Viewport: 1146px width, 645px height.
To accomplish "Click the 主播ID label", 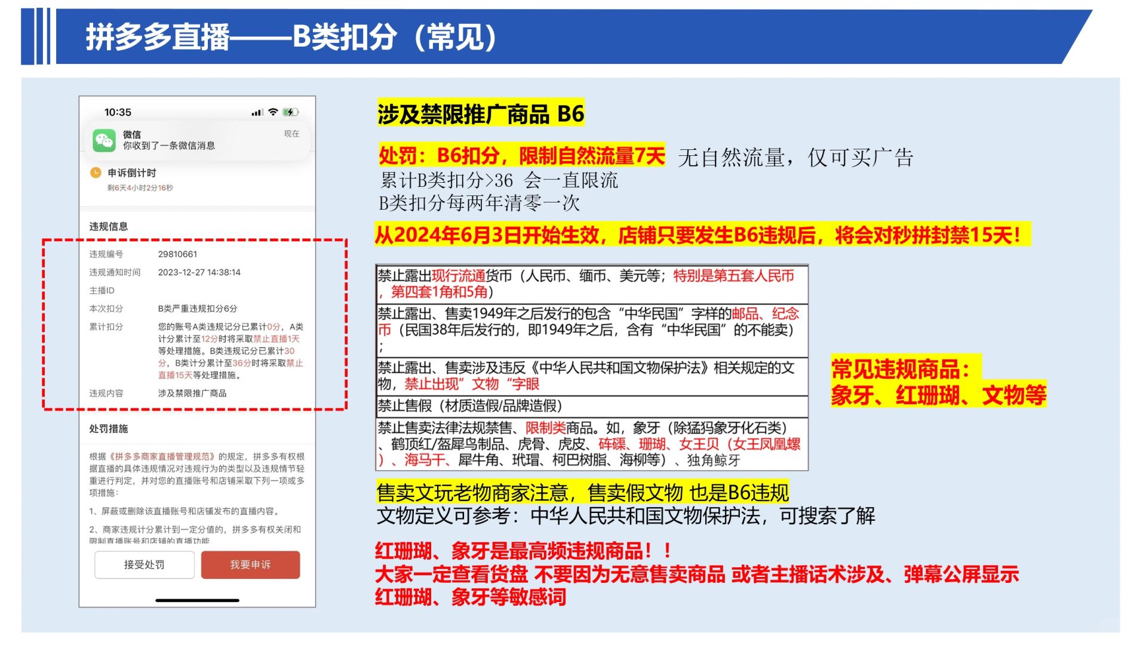I will (x=102, y=291).
